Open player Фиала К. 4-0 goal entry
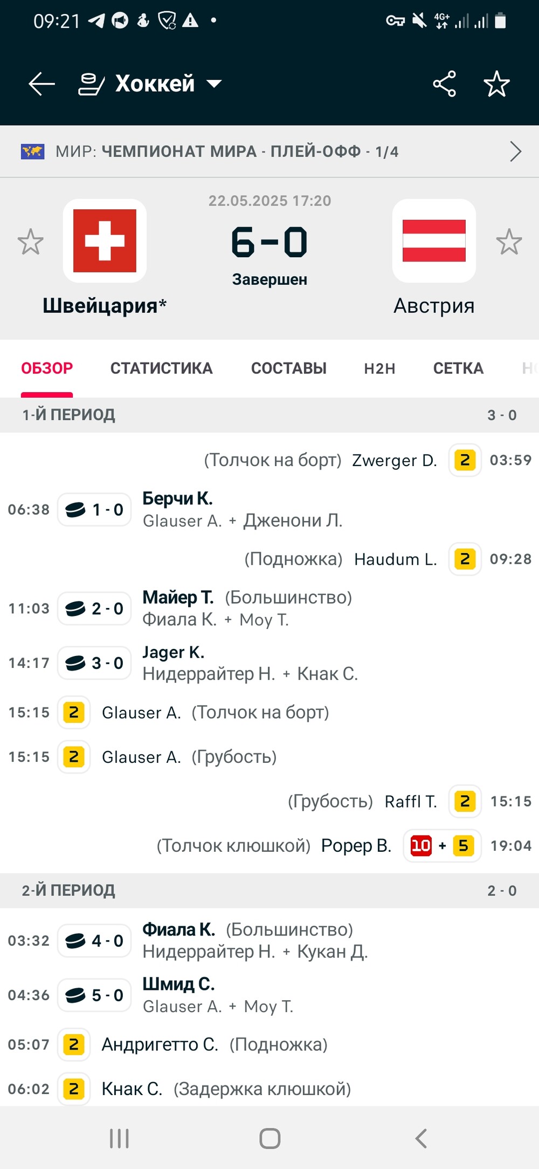The width and height of the screenshot is (539, 1169). [178, 929]
